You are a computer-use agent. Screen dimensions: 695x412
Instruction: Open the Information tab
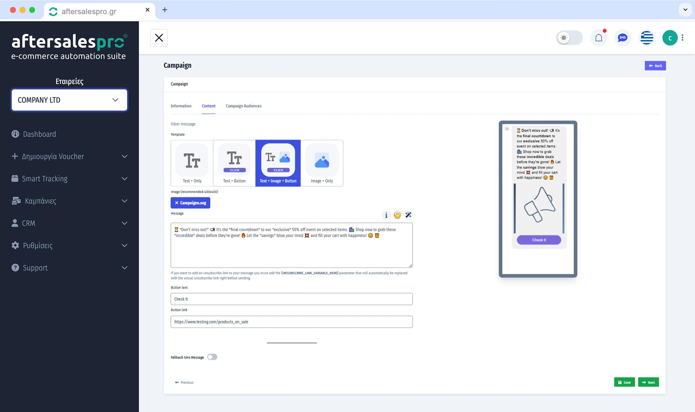click(x=181, y=106)
